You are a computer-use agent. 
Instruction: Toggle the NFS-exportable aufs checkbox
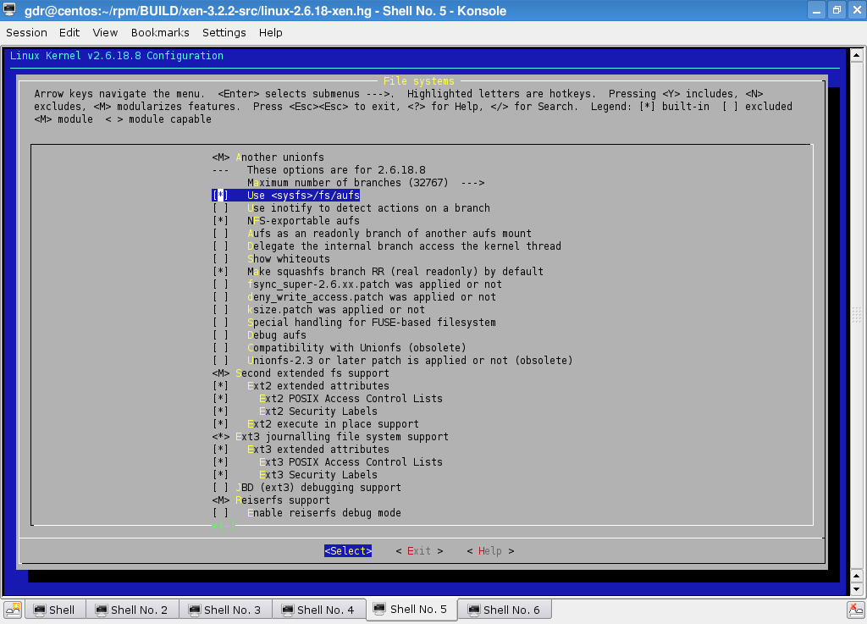coord(220,221)
